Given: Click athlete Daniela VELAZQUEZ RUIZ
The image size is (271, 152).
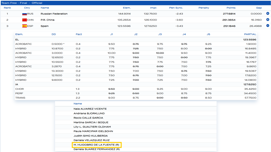Looking at the screenshot, I should click(x=92, y=140).
